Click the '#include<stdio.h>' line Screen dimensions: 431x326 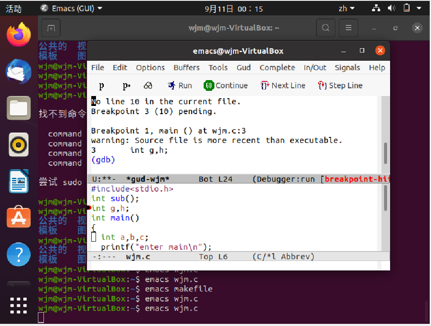(x=132, y=189)
